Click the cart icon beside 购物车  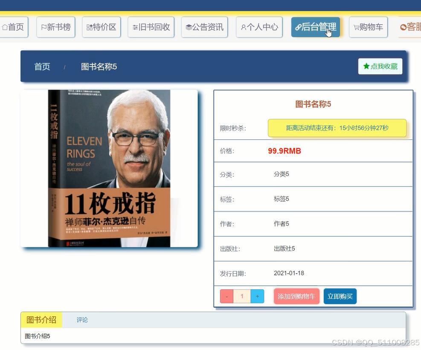(356, 27)
